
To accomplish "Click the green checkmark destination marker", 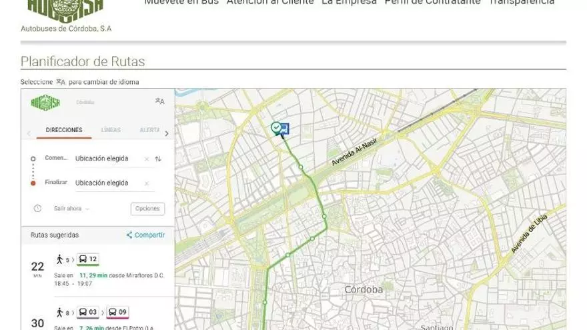I will (275, 127).
